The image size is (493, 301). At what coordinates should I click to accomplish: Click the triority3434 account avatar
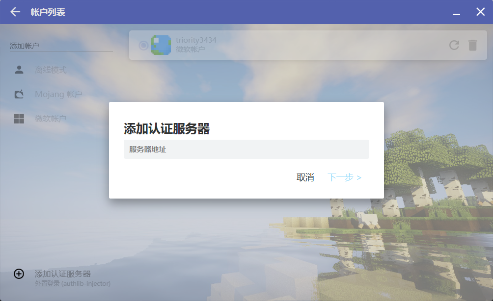tap(161, 45)
